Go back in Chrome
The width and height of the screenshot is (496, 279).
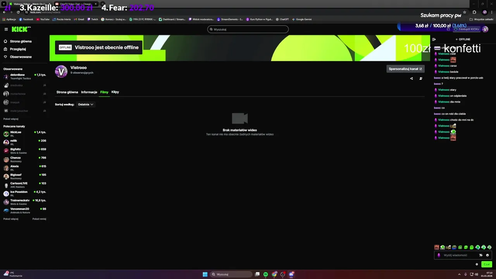[4, 12]
